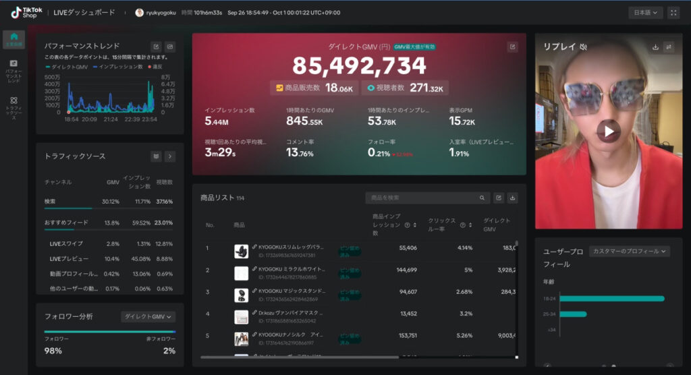Image resolution: width=691 pixels, height=375 pixels.
Task: Open the KYOGOKU ミラクルホワイト product link
Action: (290, 270)
